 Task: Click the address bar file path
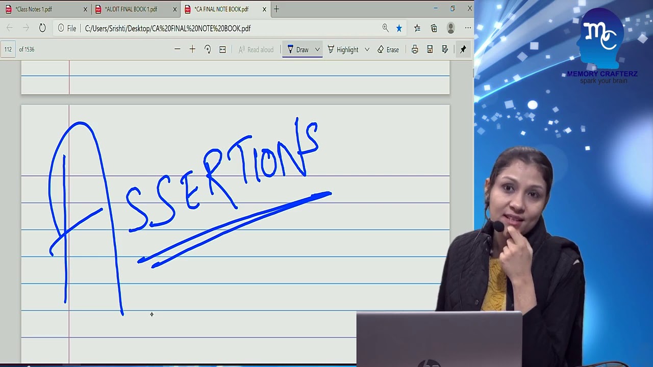(x=168, y=29)
